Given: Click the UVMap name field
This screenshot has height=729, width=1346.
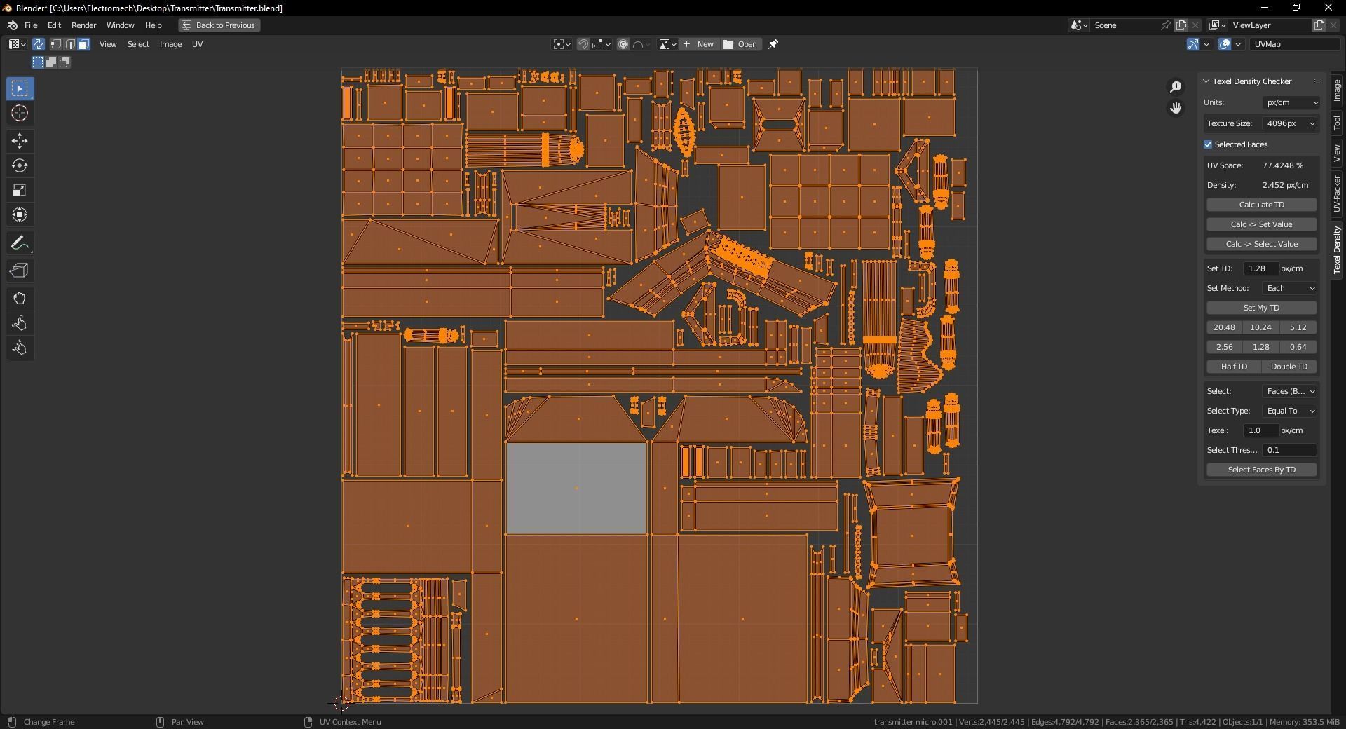Looking at the screenshot, I should [1294, 44].
